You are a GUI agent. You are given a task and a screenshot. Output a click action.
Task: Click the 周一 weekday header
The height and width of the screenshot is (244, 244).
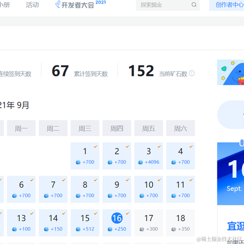[21, 128]
